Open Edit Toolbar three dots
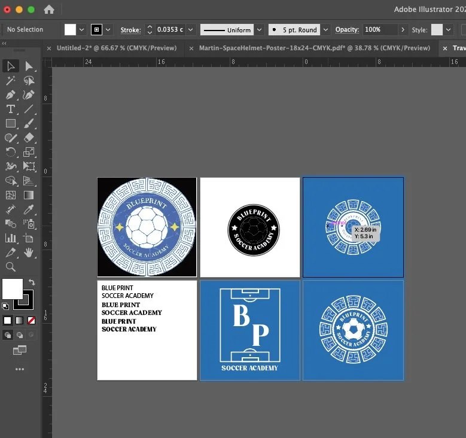The image size is (466, 438). click(20, 369)
